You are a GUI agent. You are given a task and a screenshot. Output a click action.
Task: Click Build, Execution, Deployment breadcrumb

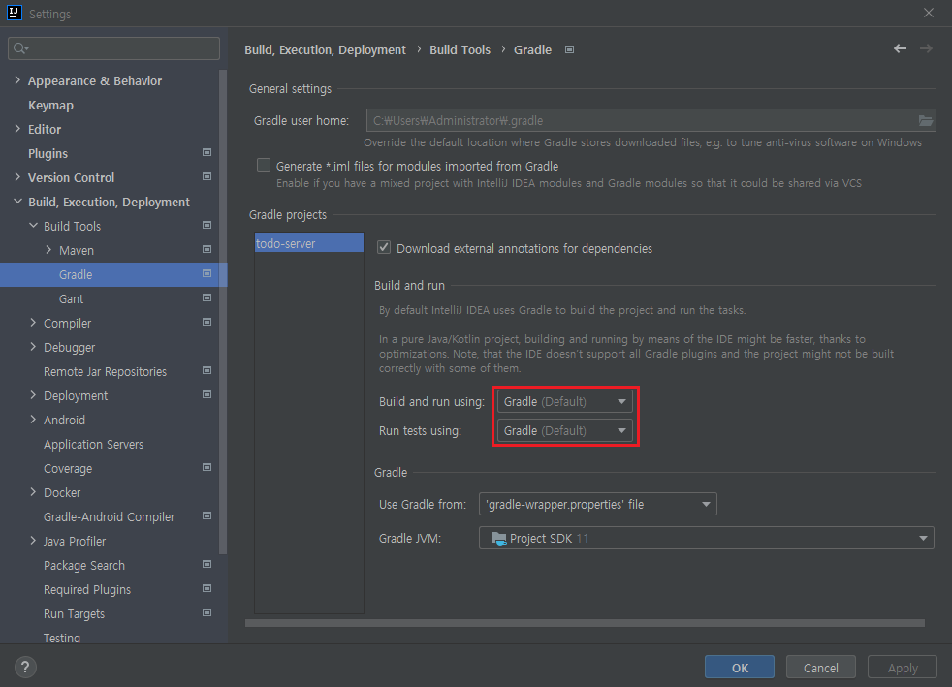point(326,49)
